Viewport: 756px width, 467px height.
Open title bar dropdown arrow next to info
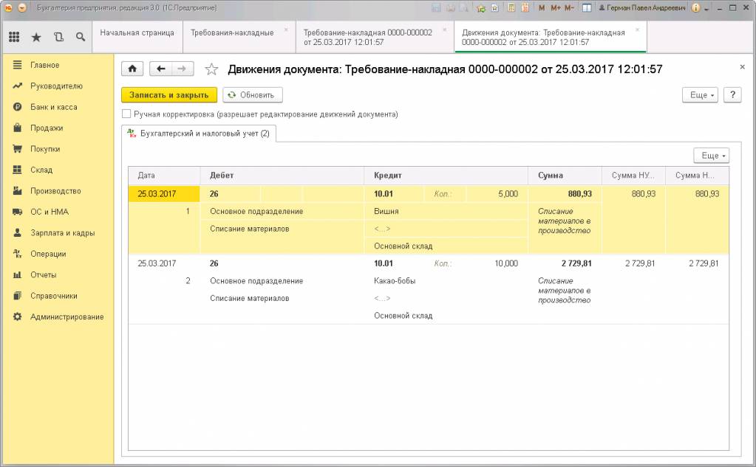tap(706, 9)
